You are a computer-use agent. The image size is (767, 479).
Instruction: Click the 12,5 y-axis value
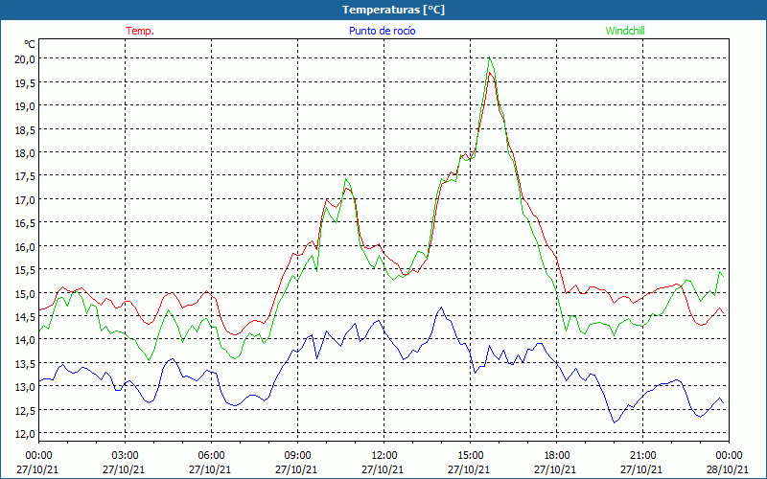pos(26,411)
